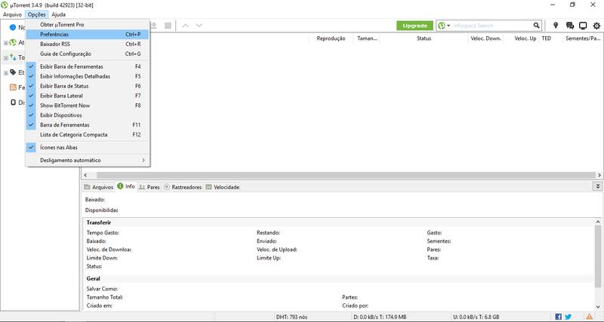Open the chat bubbles icon
Screen dimensions: 604x322
(570, 26)
